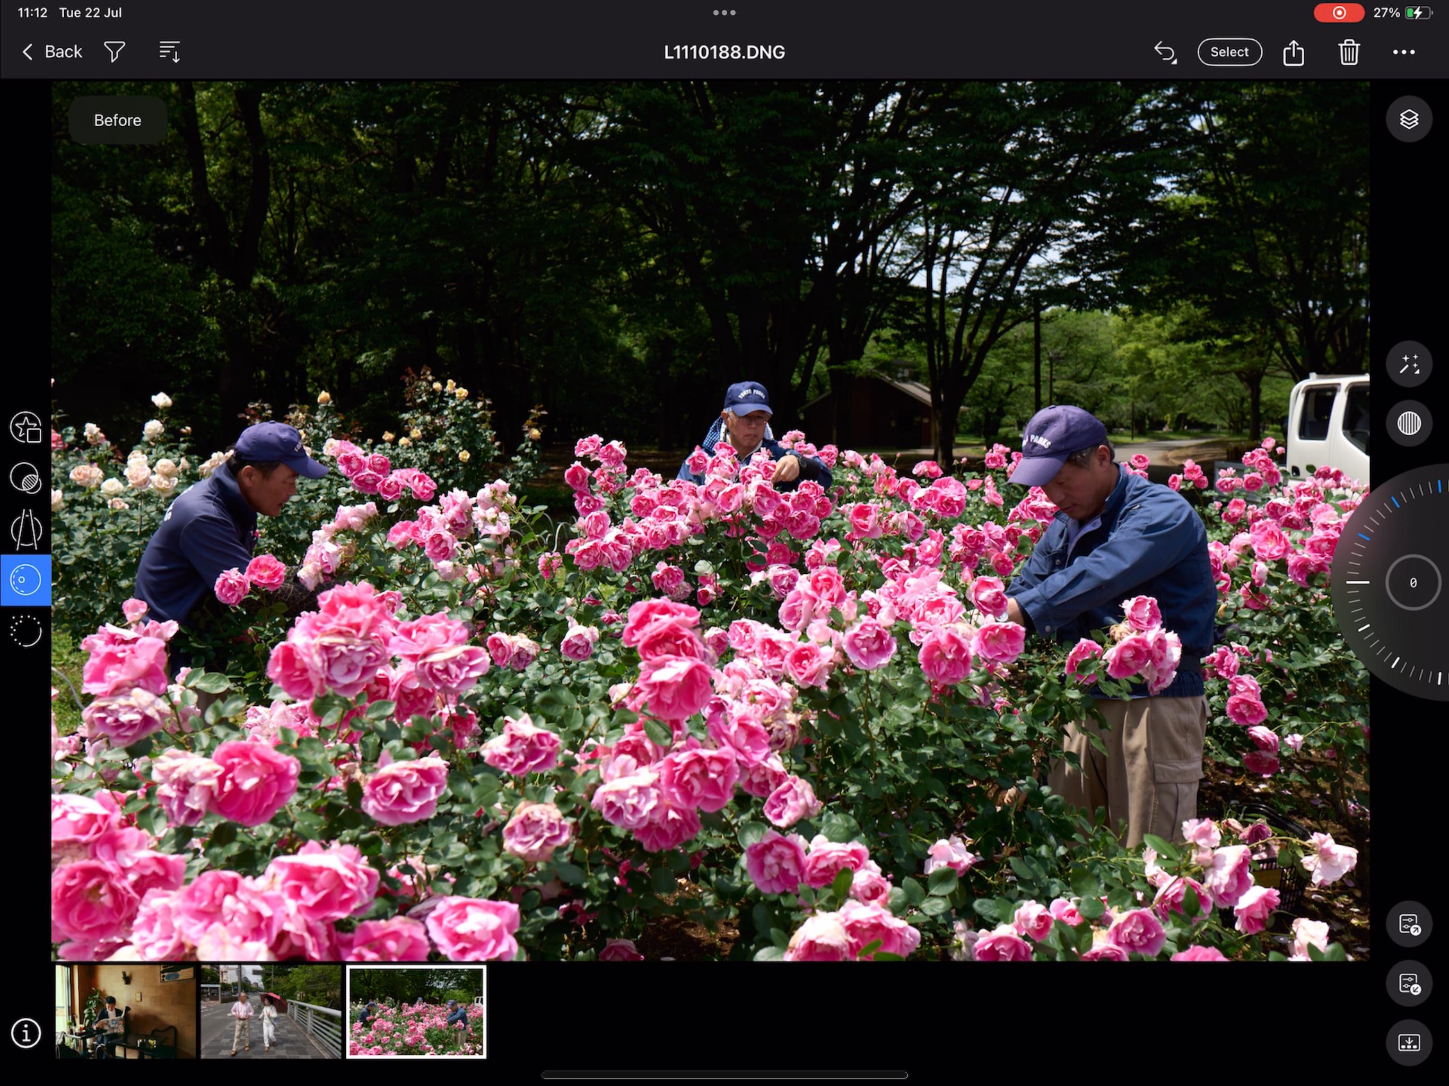
Task: Open the share icon
Action: click(x=1293, y=52)
